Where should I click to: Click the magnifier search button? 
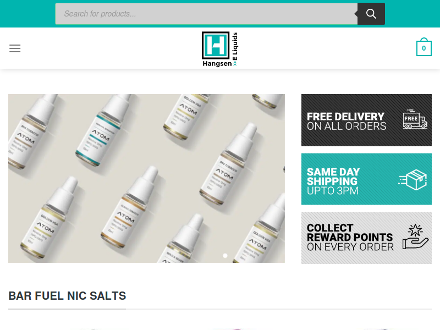click(371, 14)
